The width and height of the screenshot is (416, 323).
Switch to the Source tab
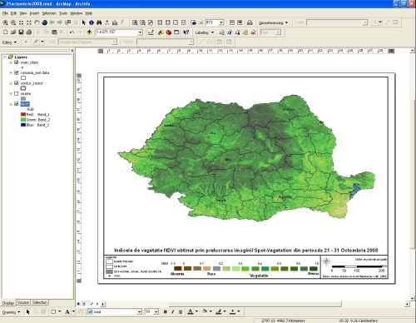23,302
